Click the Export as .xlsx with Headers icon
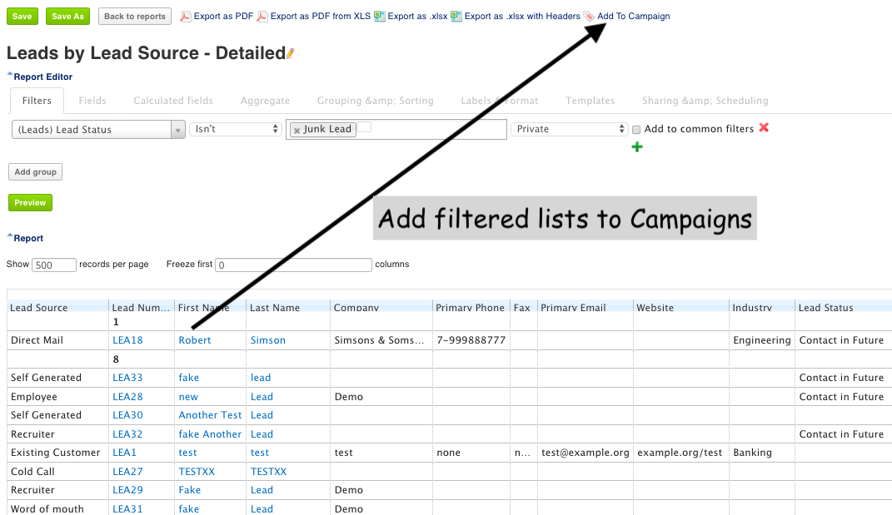 (456, 16)
